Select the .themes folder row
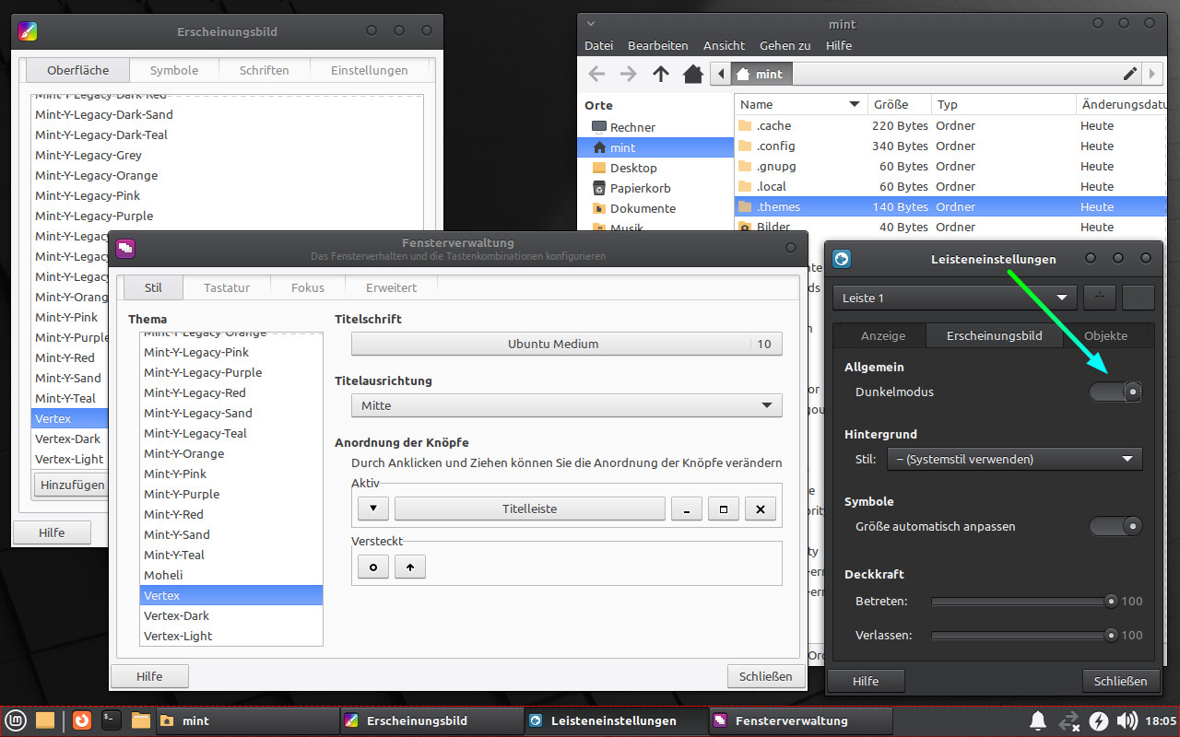 click(950, 206)
